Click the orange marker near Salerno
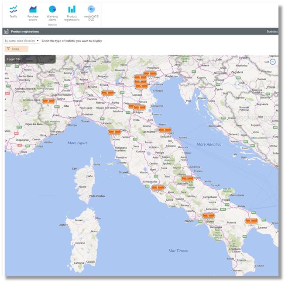285x282 pixels. 209,216
